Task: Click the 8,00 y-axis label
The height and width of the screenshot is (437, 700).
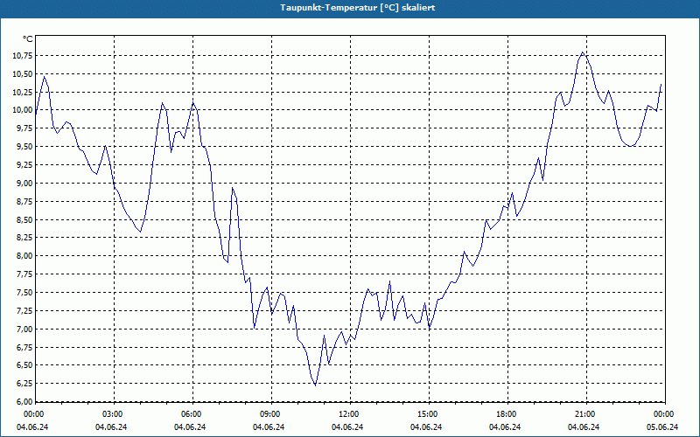Action: click(x=24, y=256)
